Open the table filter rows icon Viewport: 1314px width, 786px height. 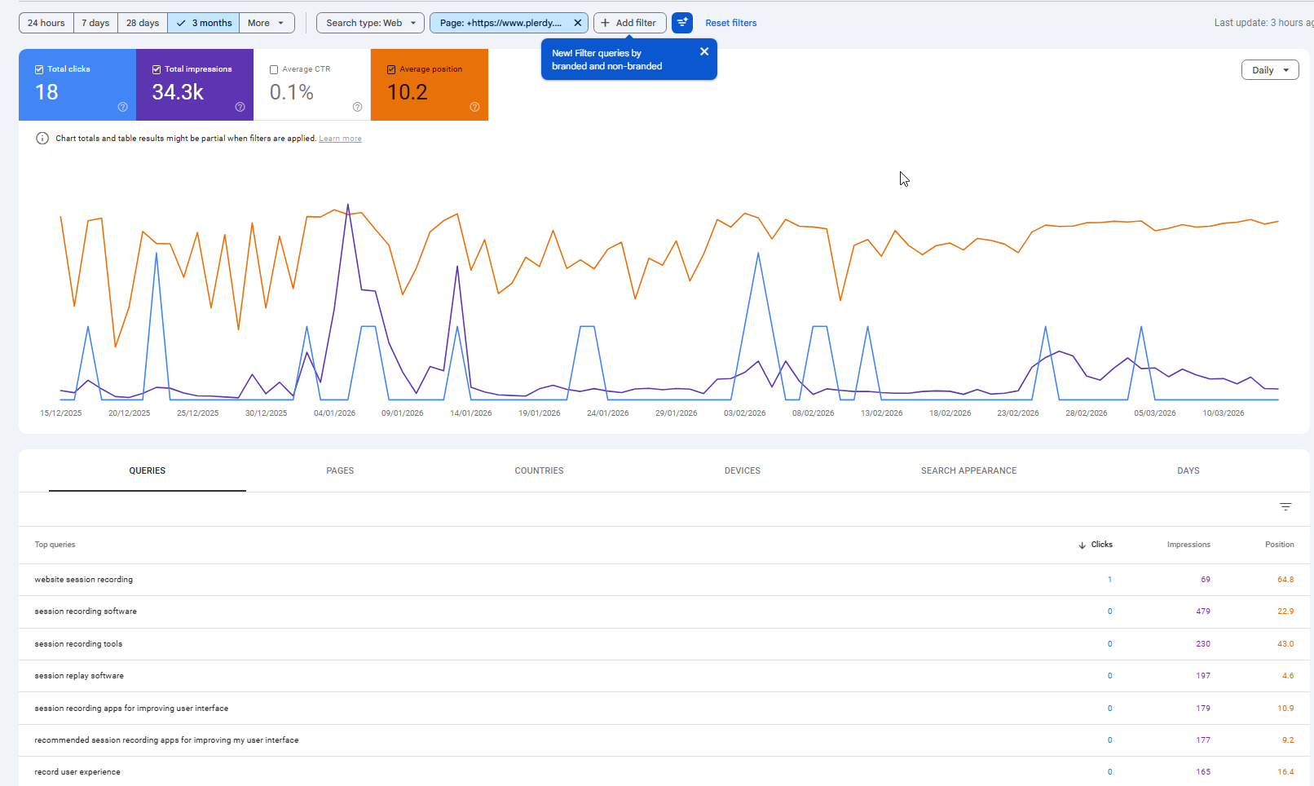coord(1285,507)
